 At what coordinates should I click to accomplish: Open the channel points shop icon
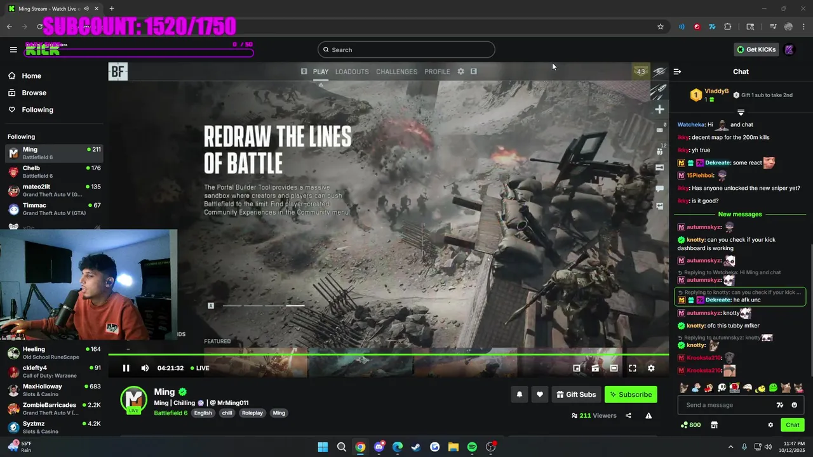point(714,425)
